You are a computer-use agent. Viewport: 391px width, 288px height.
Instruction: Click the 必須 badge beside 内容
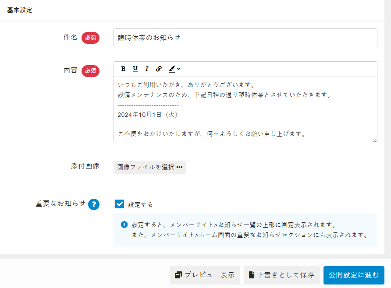click(x=90, y=70)
